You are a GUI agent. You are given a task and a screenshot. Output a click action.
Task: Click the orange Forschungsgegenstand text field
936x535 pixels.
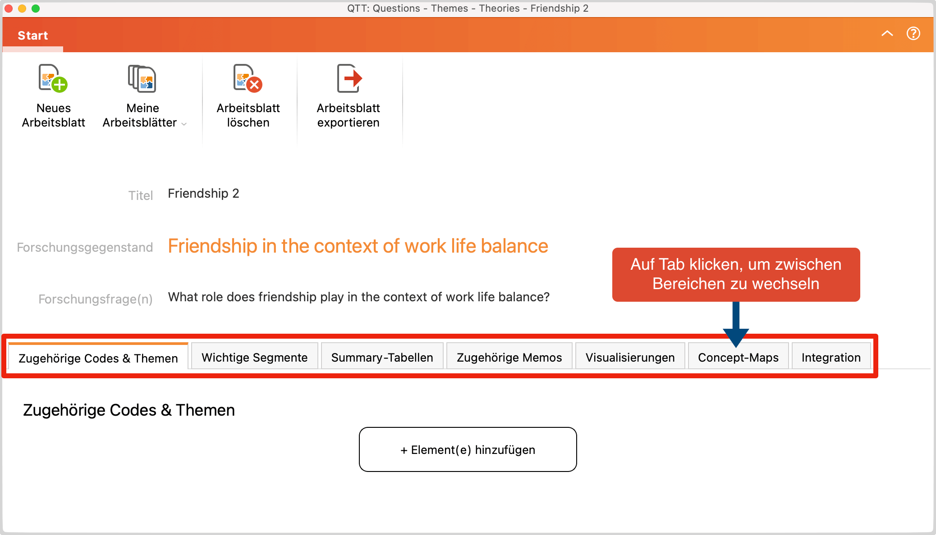pyautogui.click(x=358, y=246)
